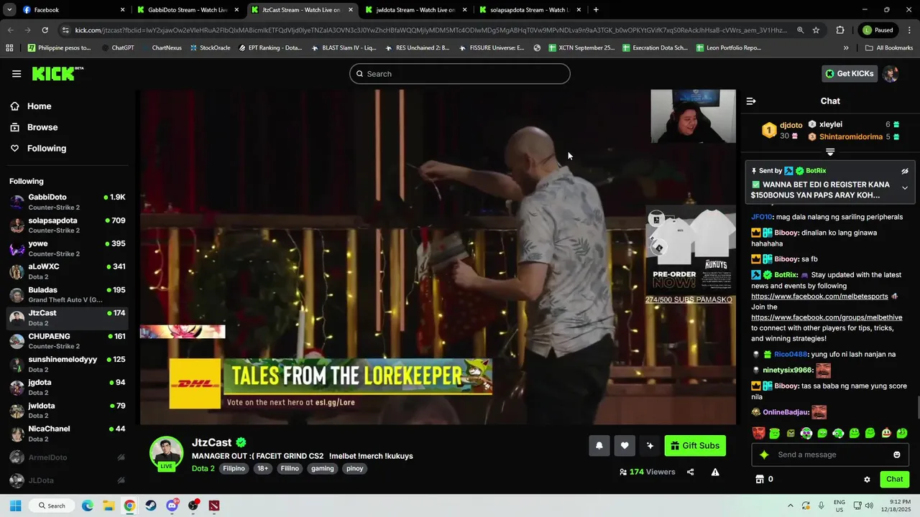Collapse the chat panel with arrow icon
The image size is (920, 517).
pyautogui.click(x=751, y=101)
